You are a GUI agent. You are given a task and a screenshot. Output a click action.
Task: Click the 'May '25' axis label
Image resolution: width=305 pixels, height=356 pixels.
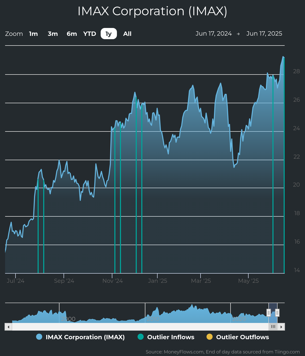[x=248, y=281]
